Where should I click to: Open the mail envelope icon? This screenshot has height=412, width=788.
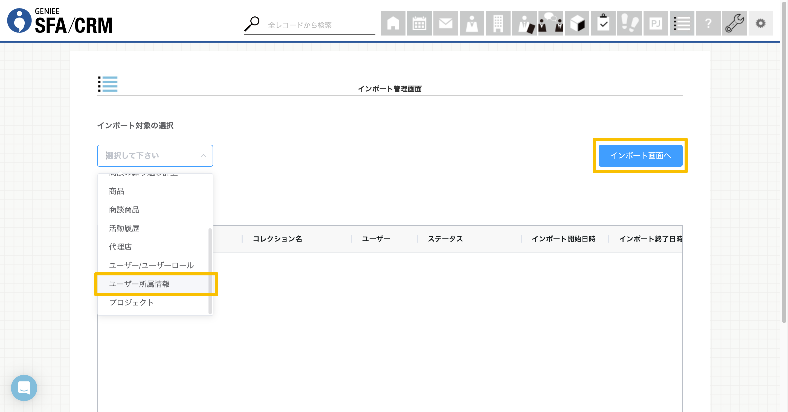(x=446, y=23)
